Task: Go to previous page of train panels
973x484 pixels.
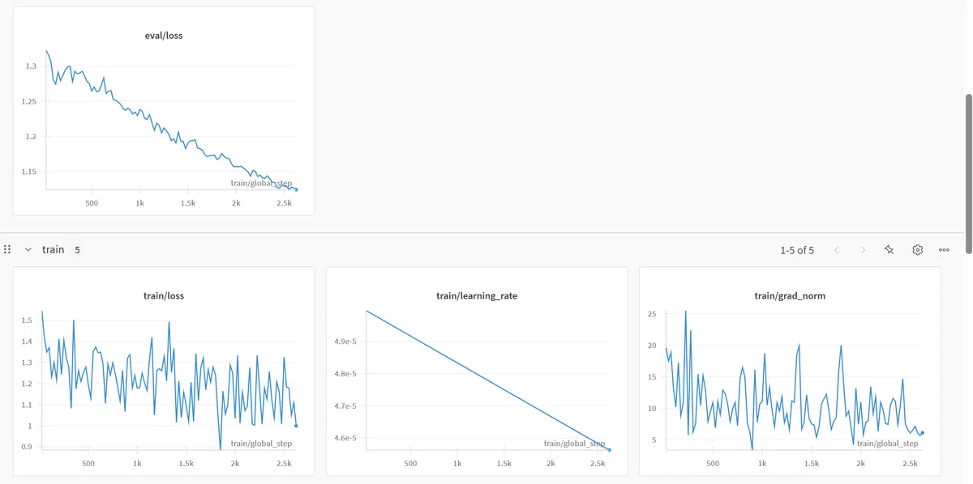Action: (x=836, y=250)
